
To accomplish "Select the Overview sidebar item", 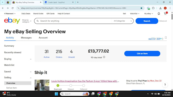I will [18, 83].
